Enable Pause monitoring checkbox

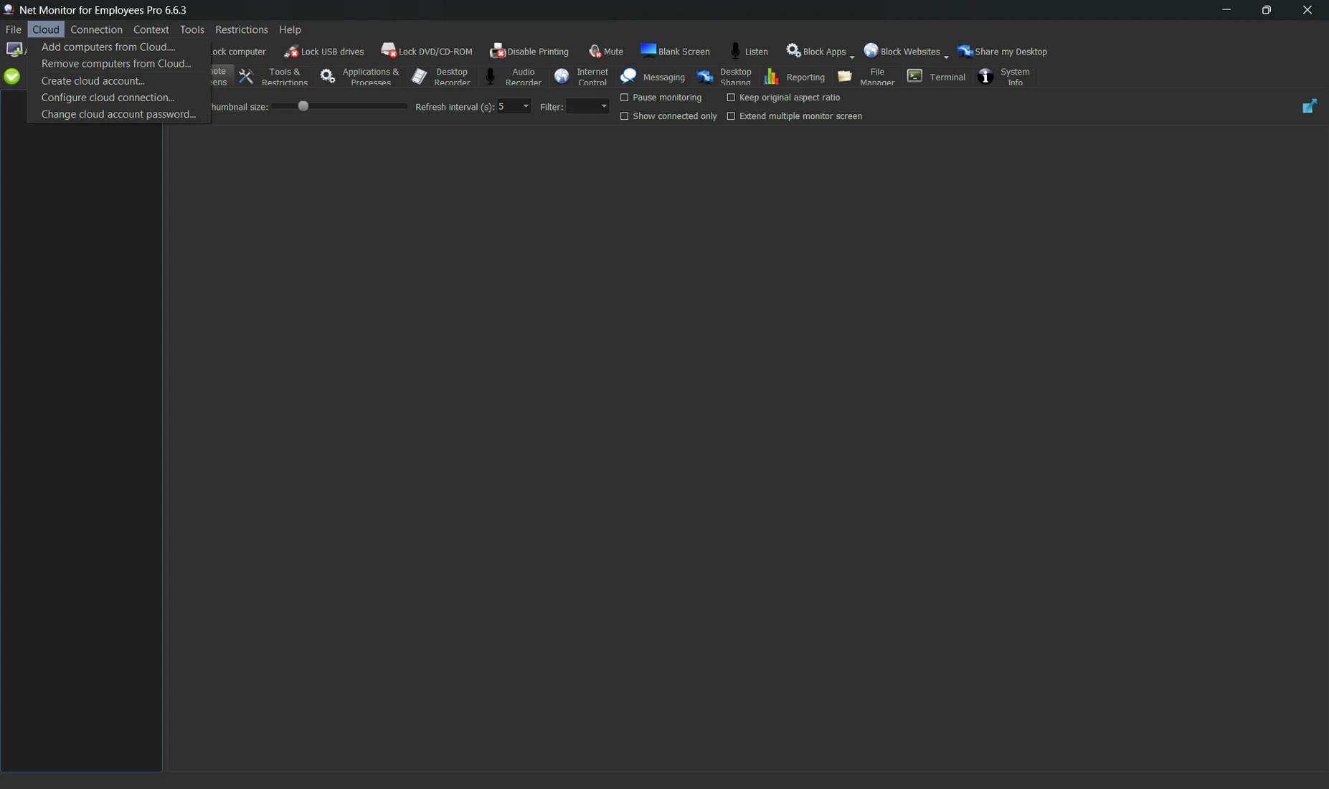tap(624, 98)
